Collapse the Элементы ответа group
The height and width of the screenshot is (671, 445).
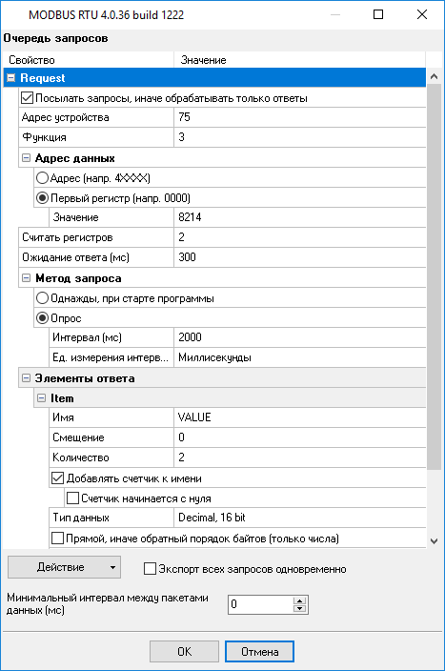[26, 377]
